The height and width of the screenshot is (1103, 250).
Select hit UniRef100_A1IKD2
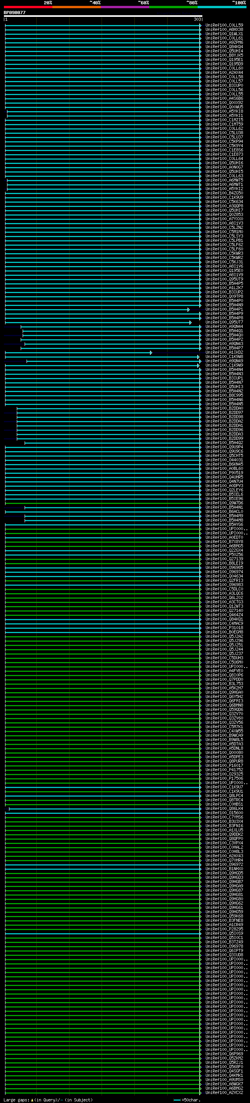(x=224, y=353)
